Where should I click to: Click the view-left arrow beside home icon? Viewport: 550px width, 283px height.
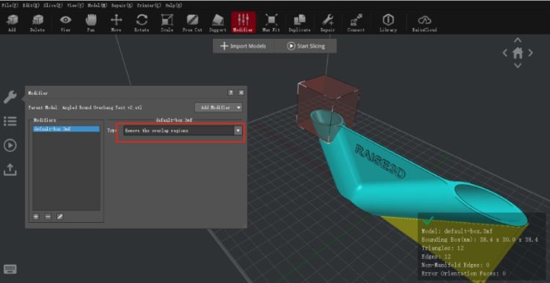[x=505, y=53]
